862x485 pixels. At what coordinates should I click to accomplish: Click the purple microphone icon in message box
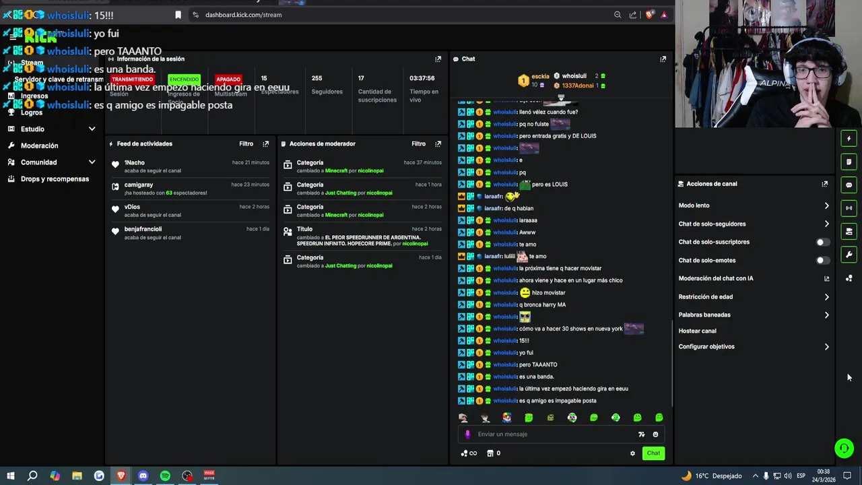(467, 434)
